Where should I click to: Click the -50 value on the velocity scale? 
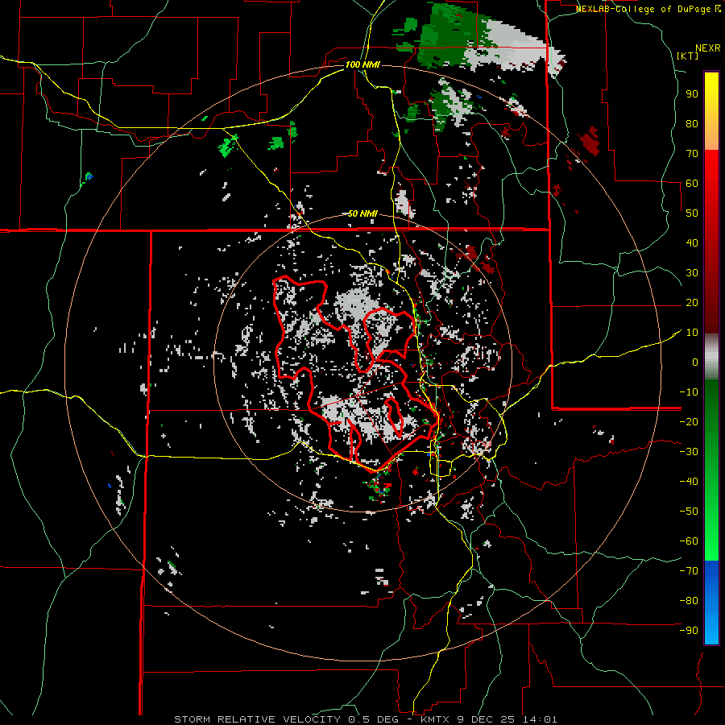point(689,512)
